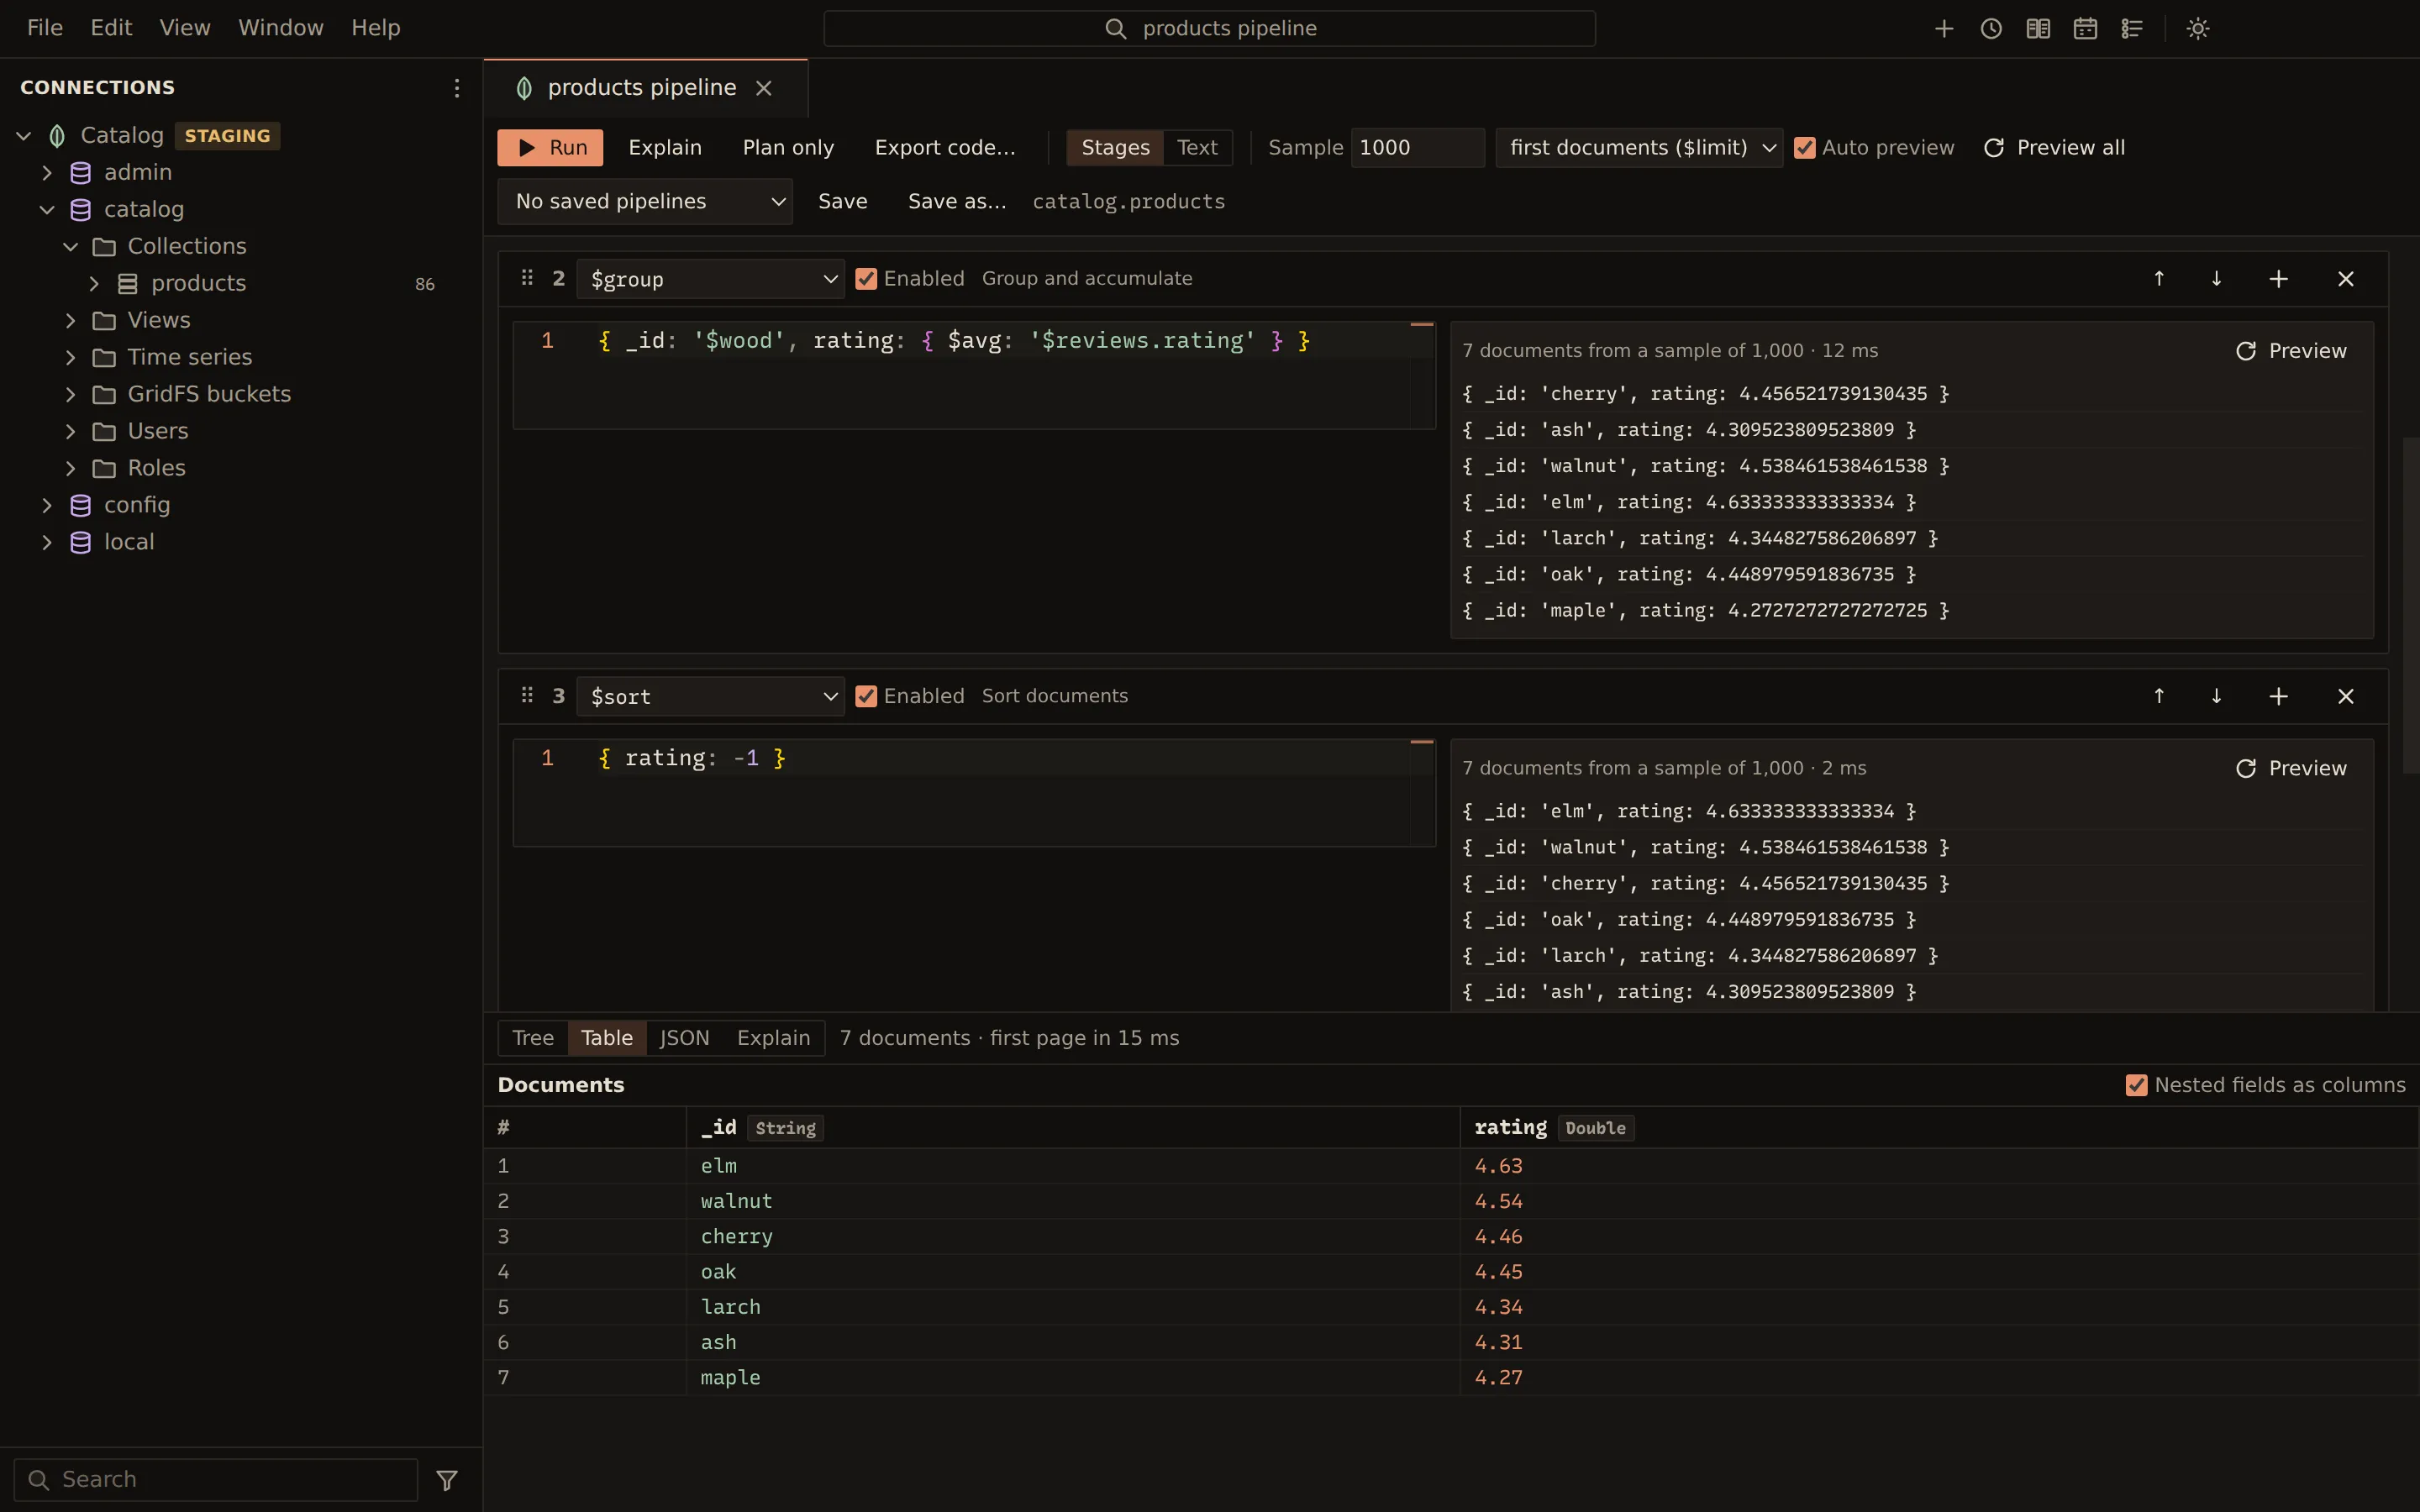
Task: Expand the admin database node
Action: coord(47,173)
